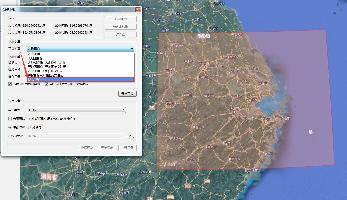Pick 谷歌影像+天地图英文注记 from the list
This screenshot has width=347, height=200.
(x=81, y=75)
